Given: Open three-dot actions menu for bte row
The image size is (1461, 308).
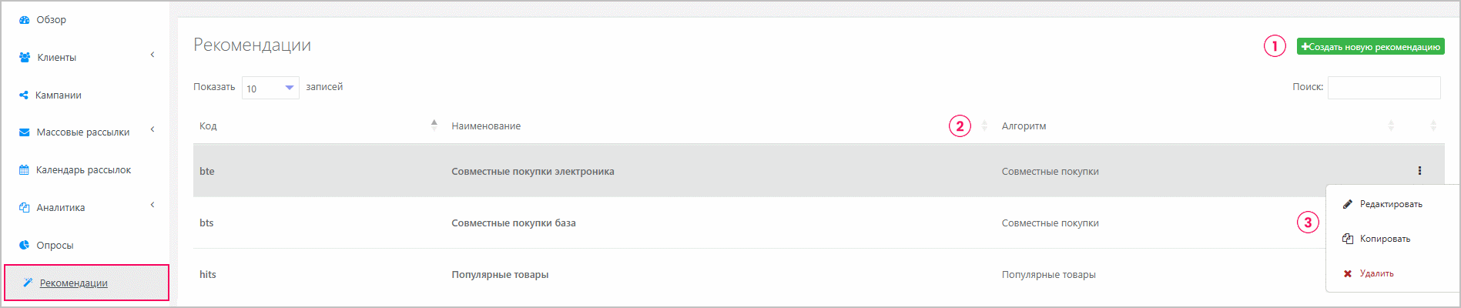Looking at the screenshot, I should pos(1419,171).
